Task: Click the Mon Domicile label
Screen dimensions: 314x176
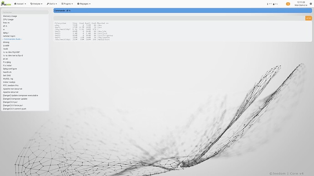Action: tap(301, 5)
